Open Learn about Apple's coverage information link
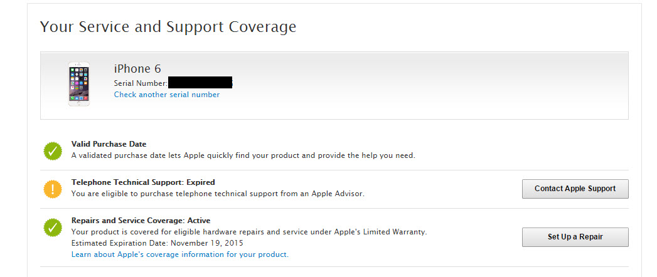Viewport: 657px width, 277px height. [179, 254]
